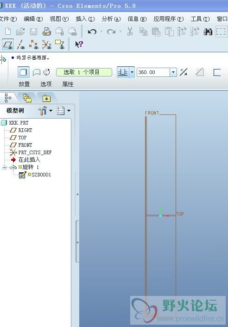The width and height of the screenshot is (228, 327).
Task: Open the 信息 menu
Action: tap(137, 19)
